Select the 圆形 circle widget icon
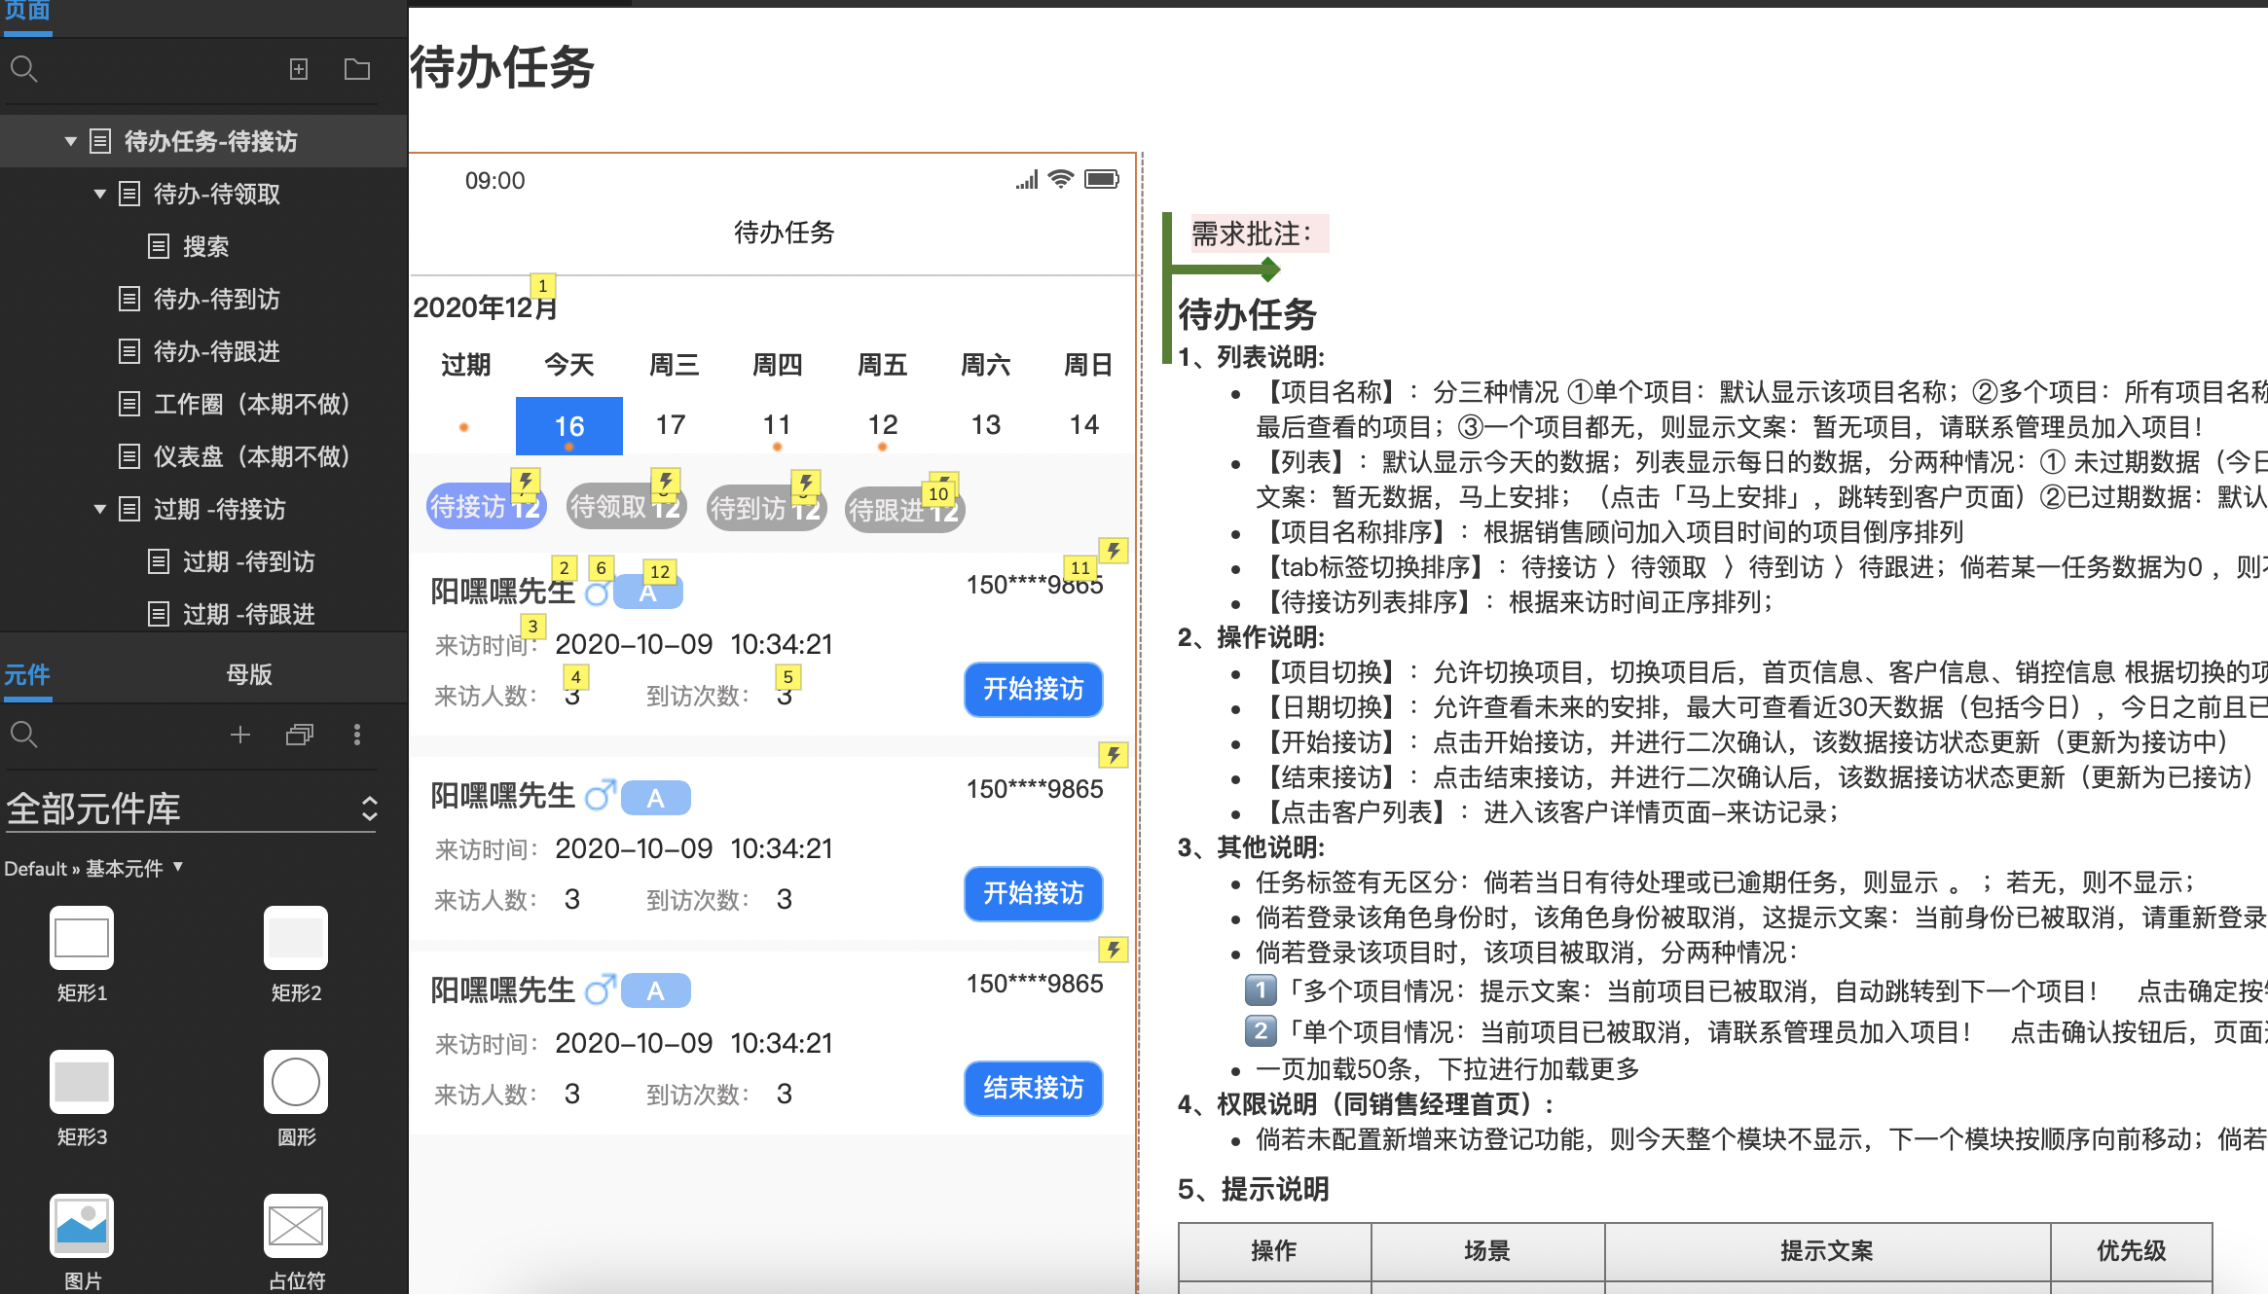The image size is (2268, 1294). (x=296, y=1082)
